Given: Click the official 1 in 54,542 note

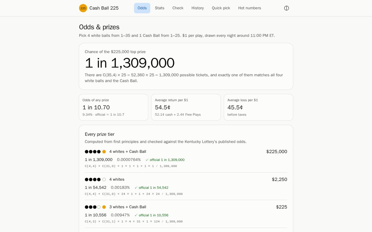Looking at the screenshot, I should [151, 188].
